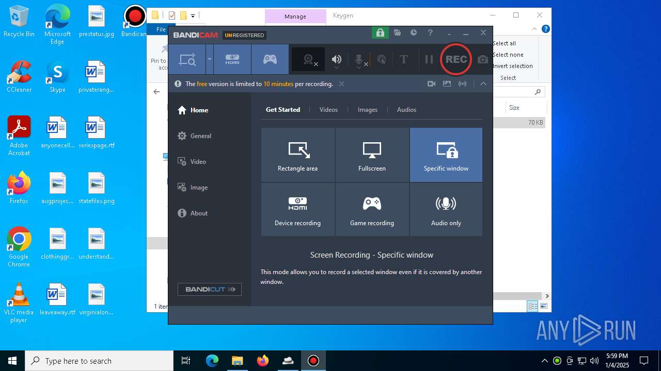
Task: Click image icon in notice bar
Action: click(x=447, y=83)
